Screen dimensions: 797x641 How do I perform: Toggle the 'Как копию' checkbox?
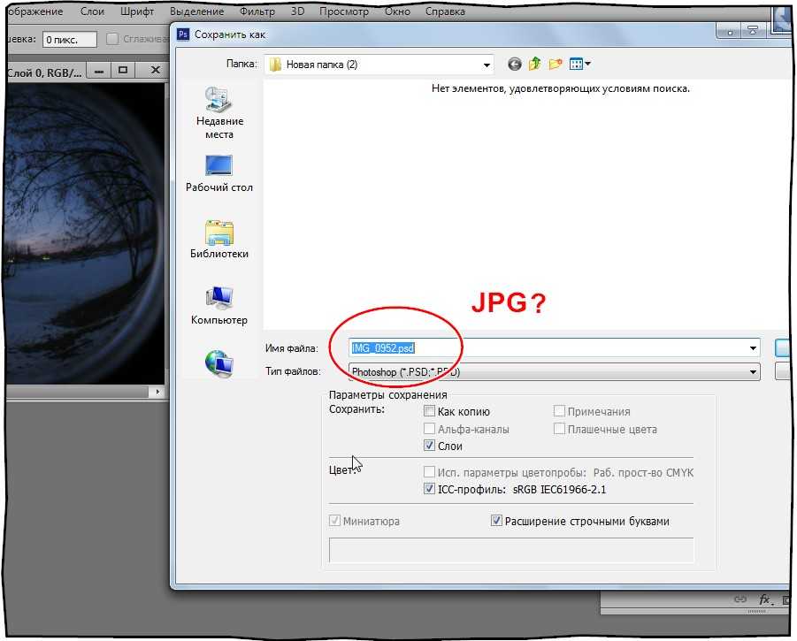pos(430,411)
